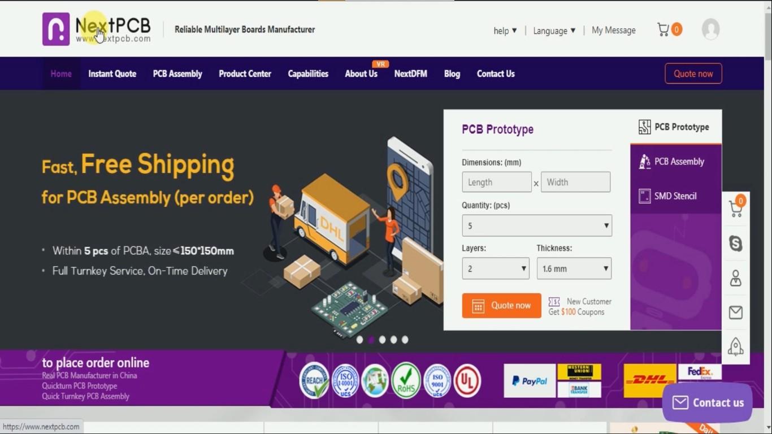Screen dimensions: 772x434
Task: Open My Message link
Action: (x=614, y=31)
